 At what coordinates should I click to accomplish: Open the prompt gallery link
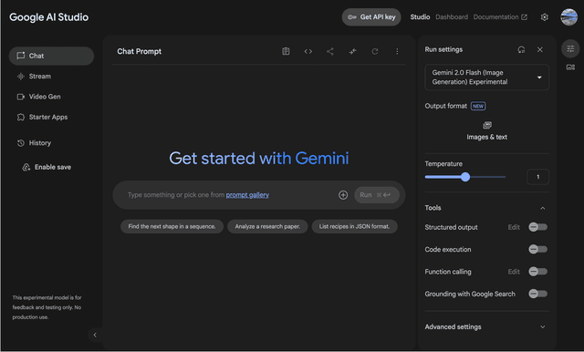click(x=247, y=195)
